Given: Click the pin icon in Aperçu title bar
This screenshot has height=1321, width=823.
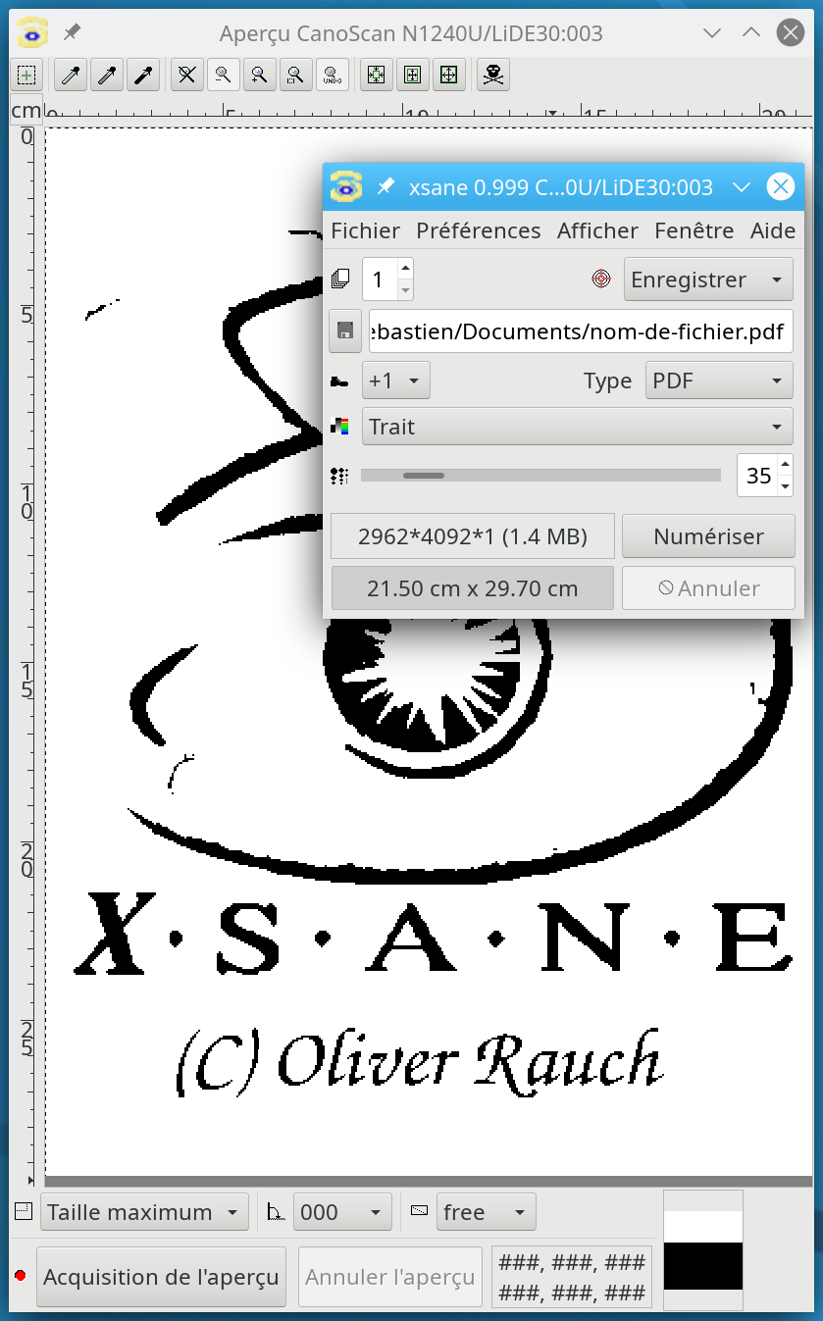Looking at the screenshot, I should pos(72,32).
